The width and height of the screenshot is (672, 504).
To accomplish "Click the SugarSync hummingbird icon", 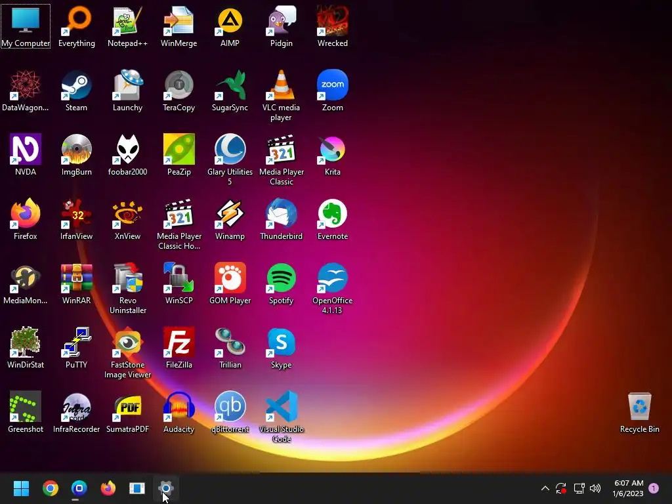I will [230, 85].
